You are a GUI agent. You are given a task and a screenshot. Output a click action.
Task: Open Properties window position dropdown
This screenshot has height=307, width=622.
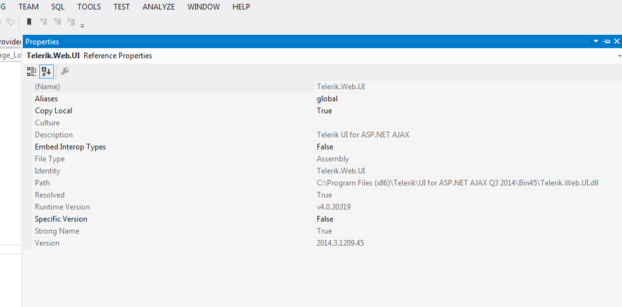596,41
